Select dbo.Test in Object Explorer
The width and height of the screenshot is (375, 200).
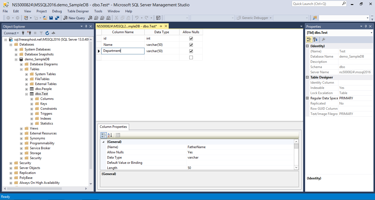click(41, 94)
